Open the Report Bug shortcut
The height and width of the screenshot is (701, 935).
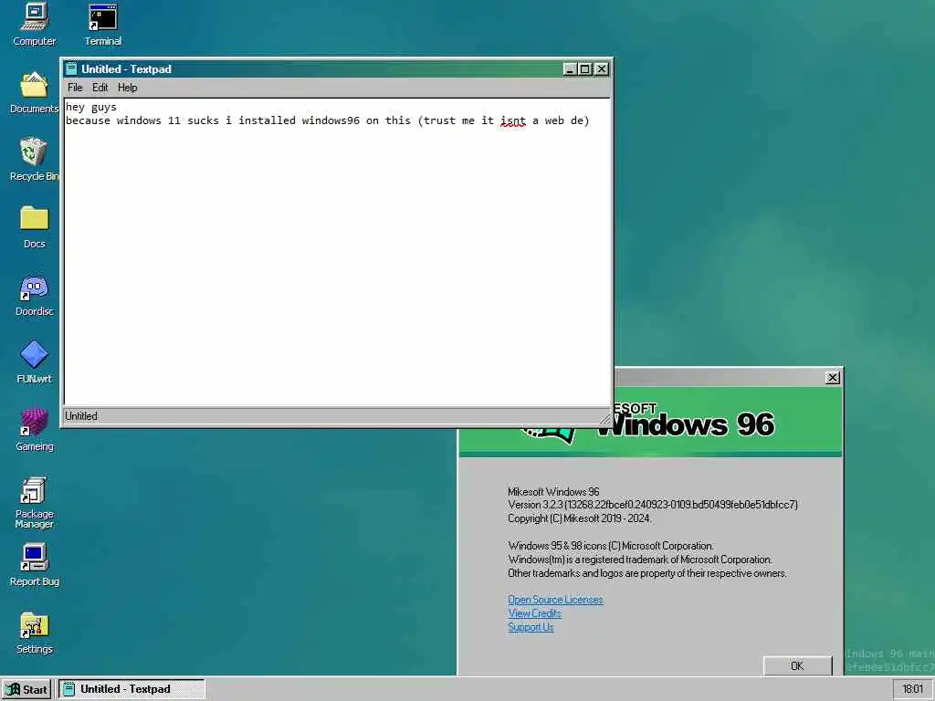pos(34,564)
